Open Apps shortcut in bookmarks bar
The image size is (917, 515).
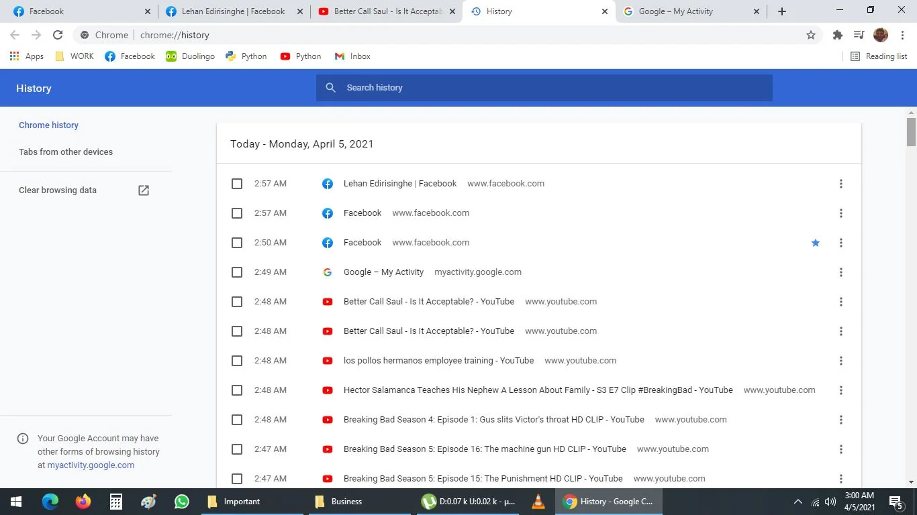pos(27,56)
